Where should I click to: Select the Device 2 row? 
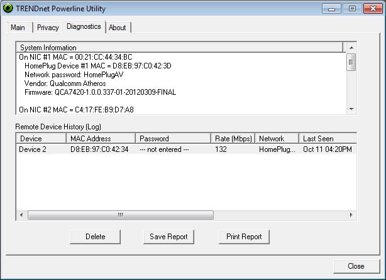(186, 149)
